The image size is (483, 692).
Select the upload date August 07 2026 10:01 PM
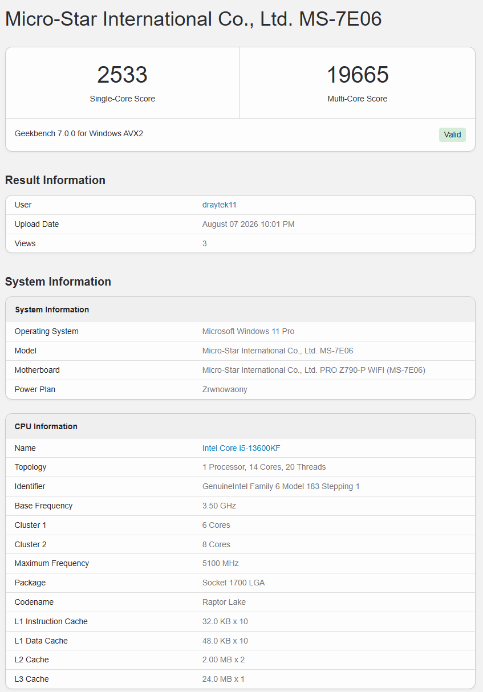(x=249, y=224)
